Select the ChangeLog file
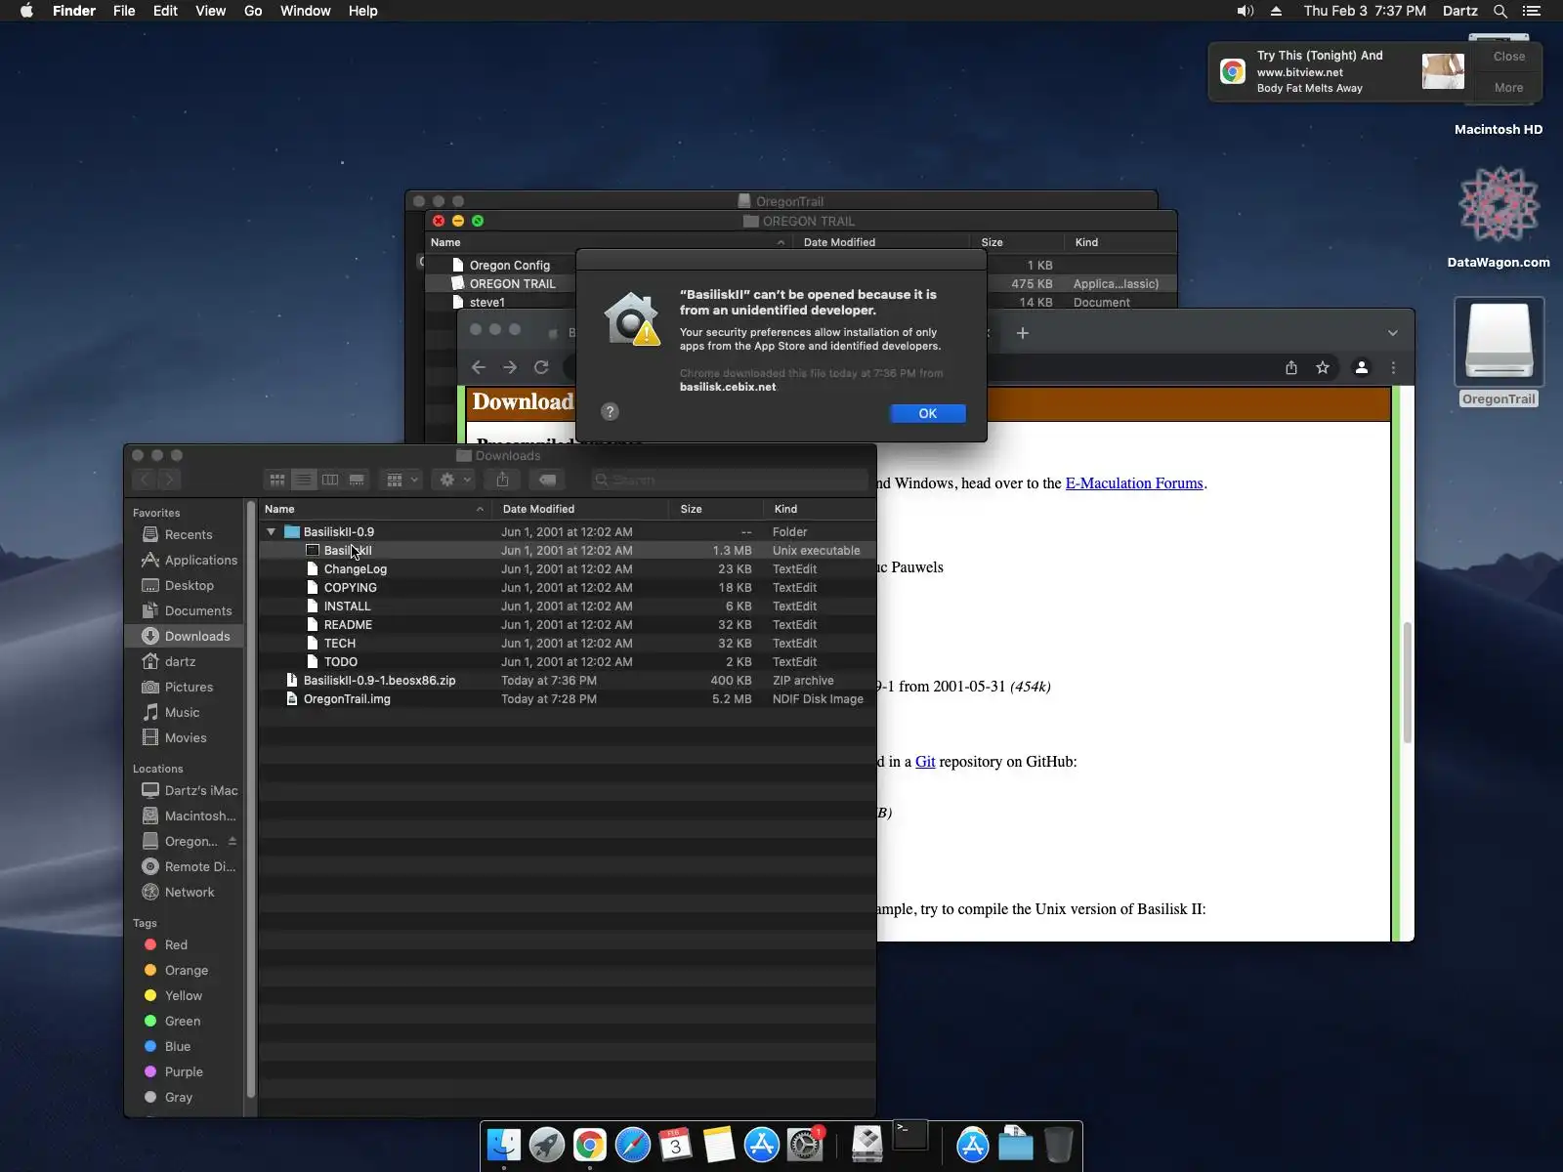The width and height of the screenshot is (1563, 1172). coord(568,569)
